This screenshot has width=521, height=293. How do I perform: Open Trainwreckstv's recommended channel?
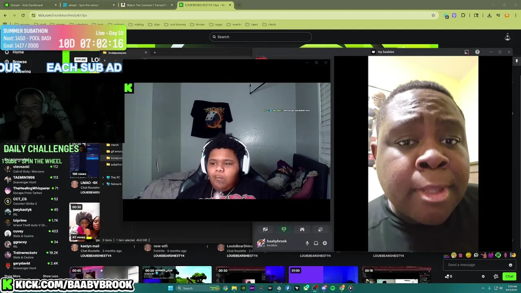point(32,255)
